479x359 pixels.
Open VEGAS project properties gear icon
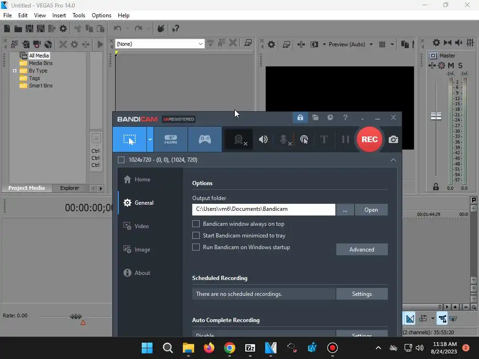click(x=63, y=29)
